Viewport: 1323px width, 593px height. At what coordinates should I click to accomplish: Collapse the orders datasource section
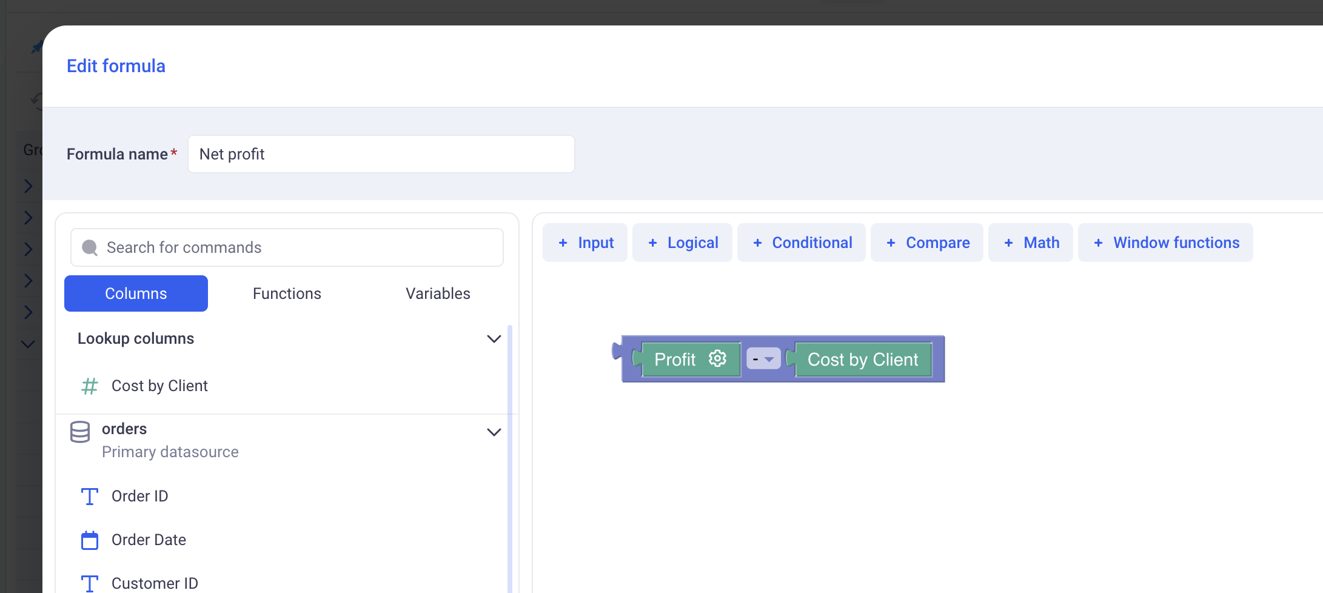494,432
